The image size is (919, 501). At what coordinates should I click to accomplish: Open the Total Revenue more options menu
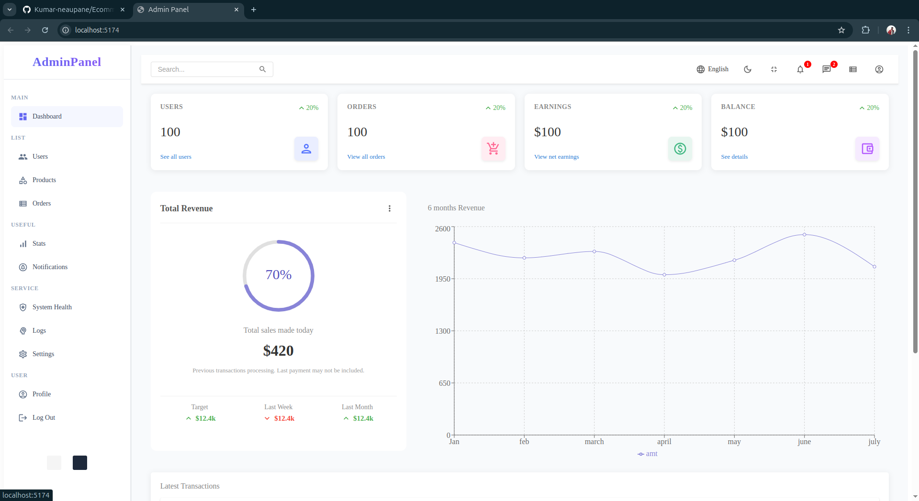pos(390,208)
